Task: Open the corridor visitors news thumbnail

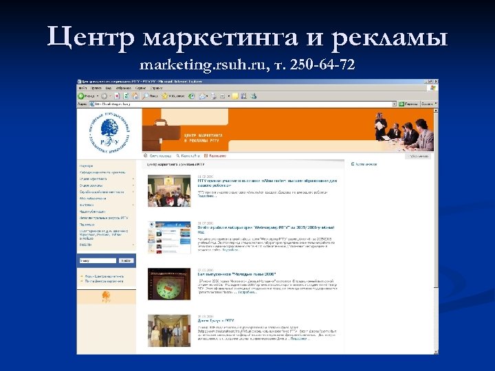Action: (x=169, y=330)
